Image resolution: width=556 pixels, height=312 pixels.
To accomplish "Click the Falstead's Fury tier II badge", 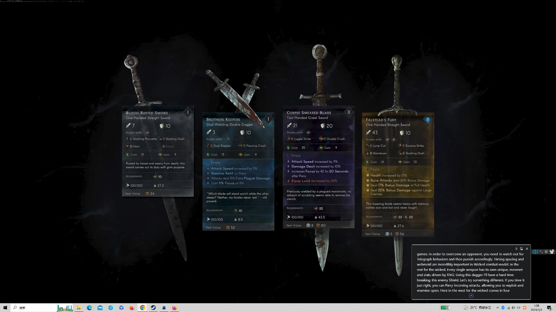I will coord(428,119).
